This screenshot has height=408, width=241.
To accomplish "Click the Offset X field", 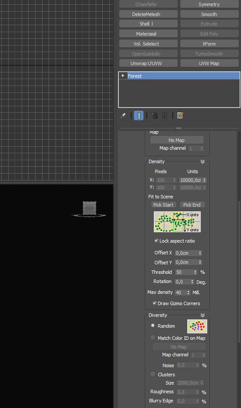I will point(186,253).
